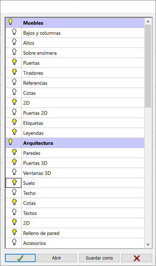Click the scrollbar down arrow

[x=148, y=245]
